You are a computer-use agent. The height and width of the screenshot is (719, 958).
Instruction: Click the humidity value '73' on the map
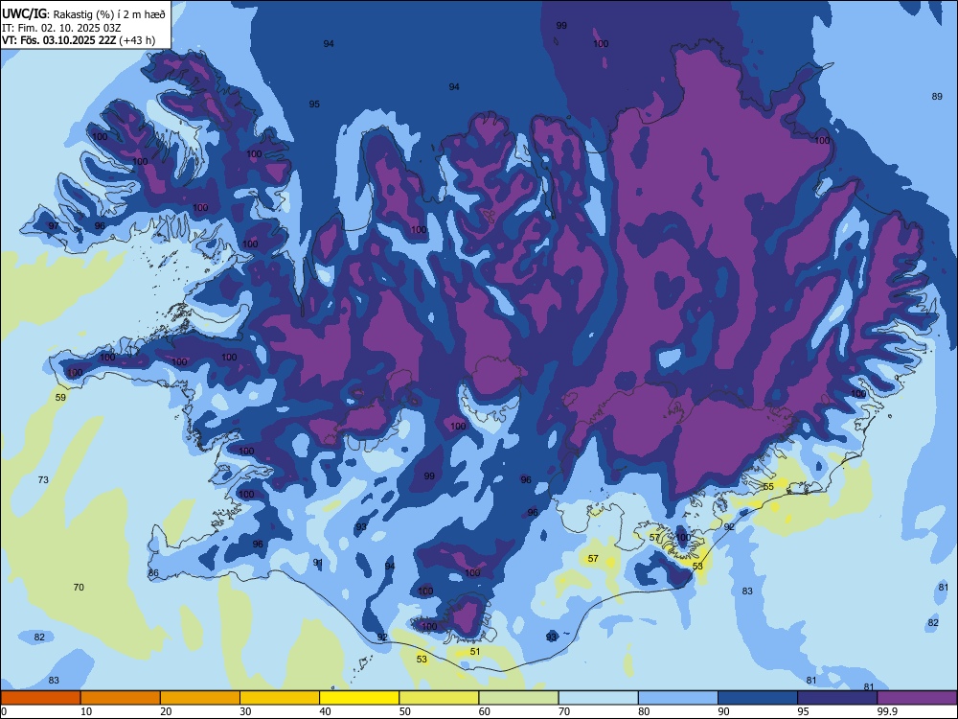pyautogui.click(x=43, y=480)
